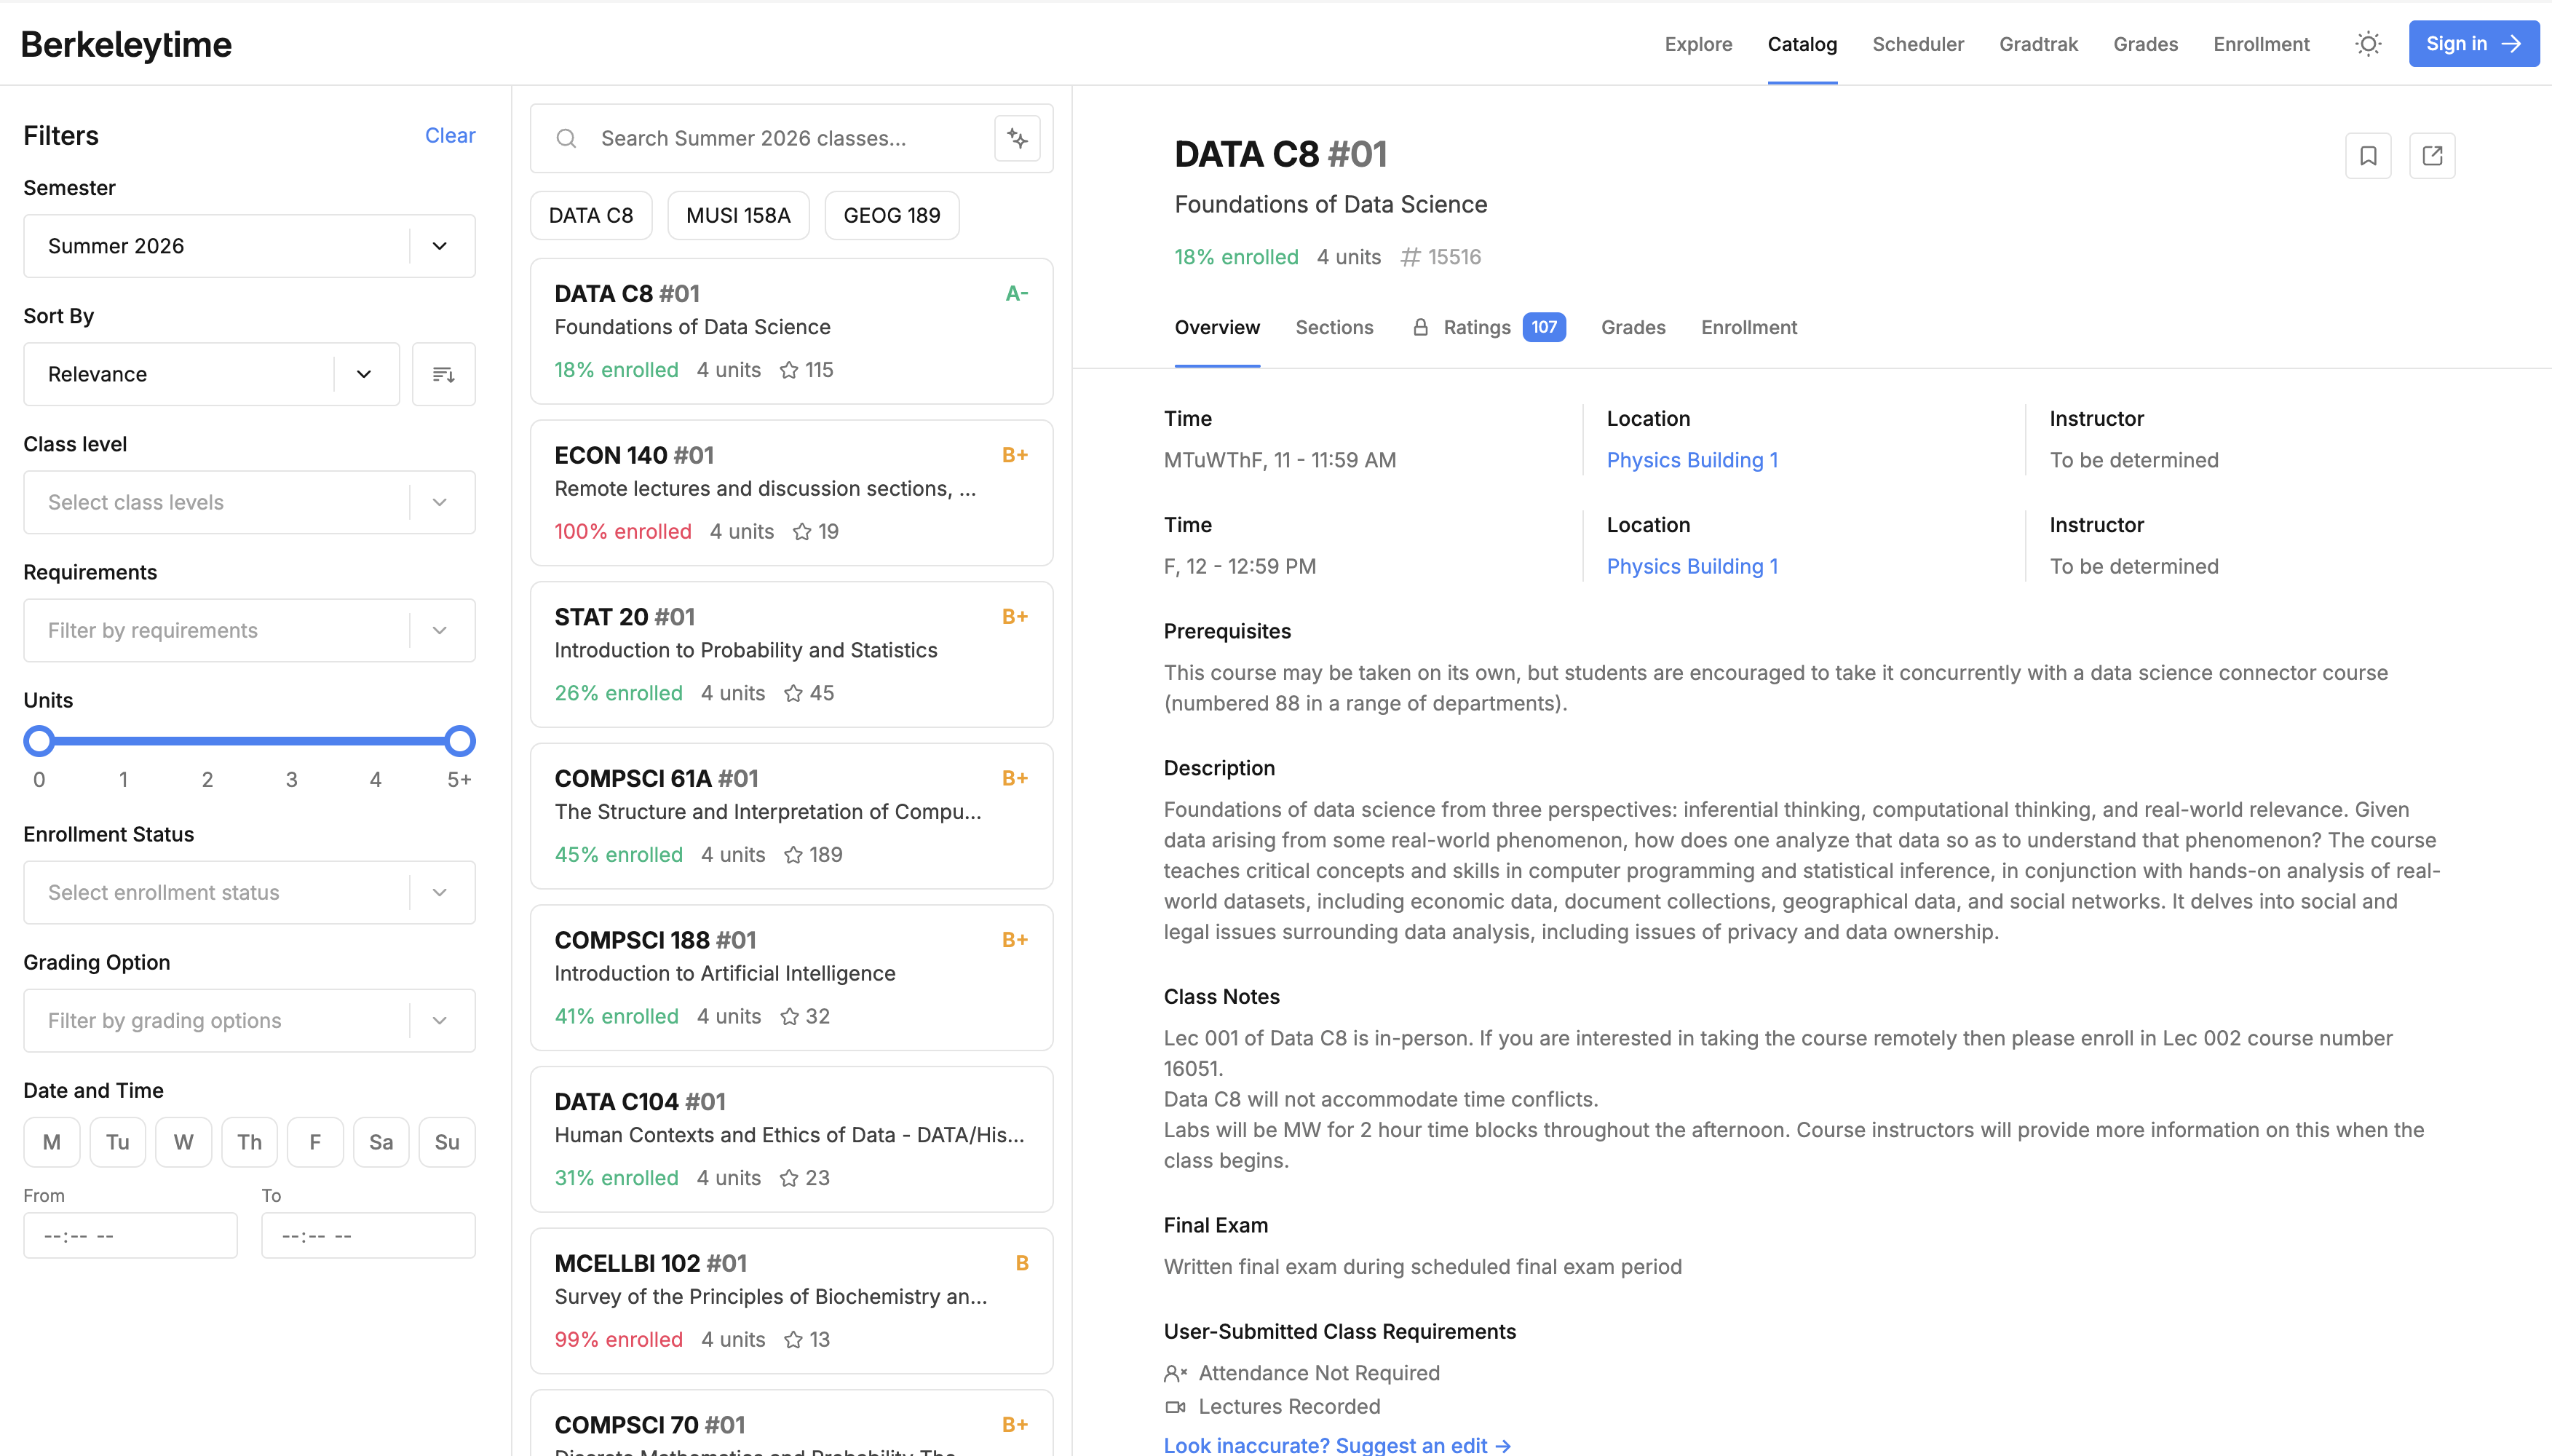
Task: Open the Sort By Relevance dropdown
Action: coord(212,374)
